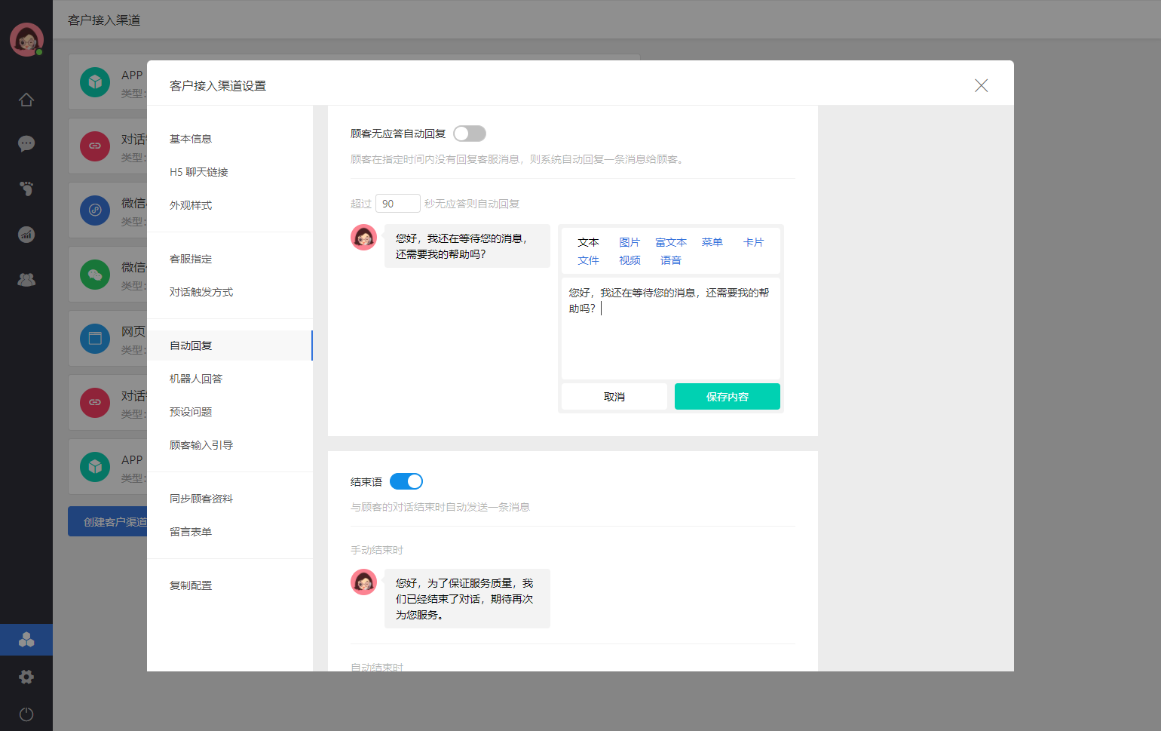Toggle the 结束语 switch off
This screenshot has width=1161, height=731.
click(406, 481)
